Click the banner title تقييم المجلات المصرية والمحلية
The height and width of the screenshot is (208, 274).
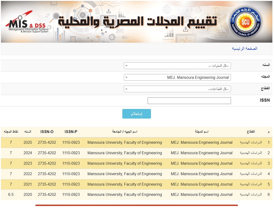138,21
